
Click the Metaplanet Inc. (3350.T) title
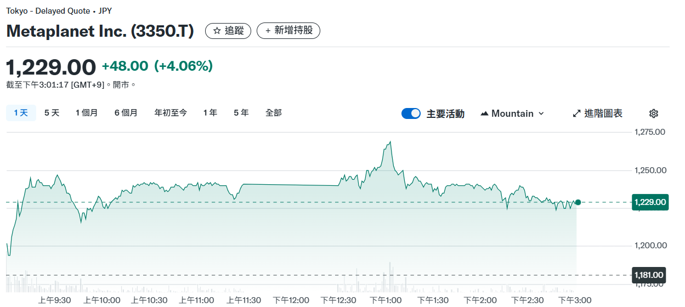coord(100,31)
